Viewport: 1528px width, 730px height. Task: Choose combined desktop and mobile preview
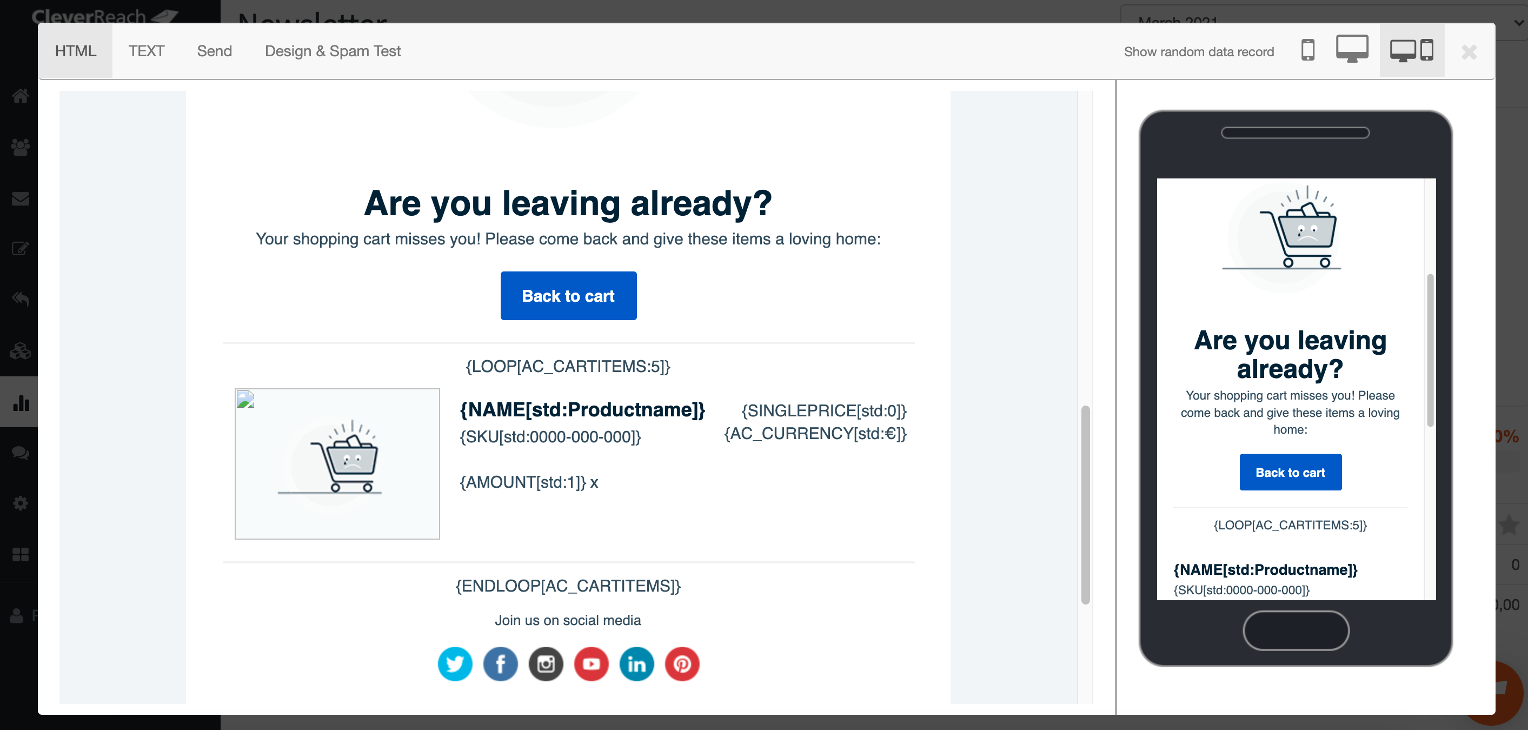click(1411, 50)
